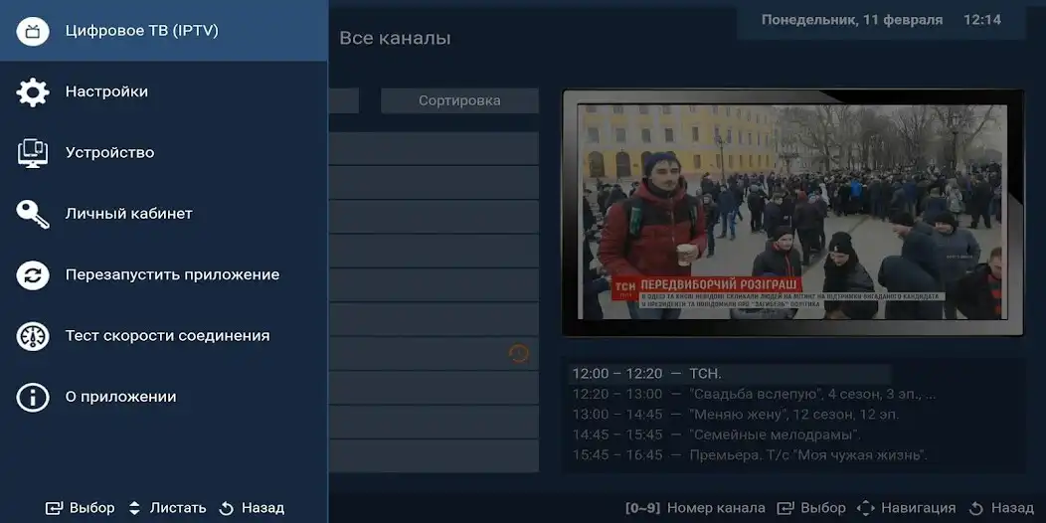Click the О приложении info icon
The image size is (1046, 523).
[33, 398]
